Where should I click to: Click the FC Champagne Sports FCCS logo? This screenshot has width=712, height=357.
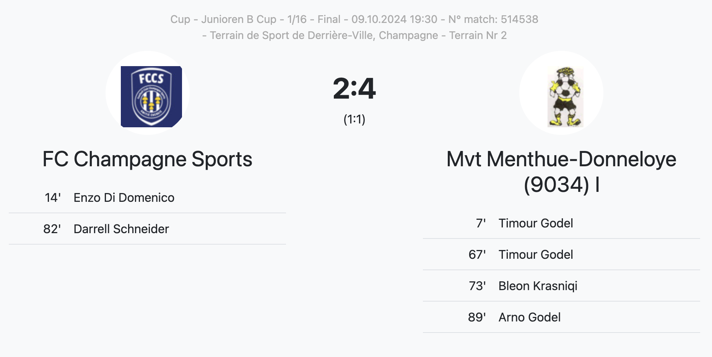[151, 96]
